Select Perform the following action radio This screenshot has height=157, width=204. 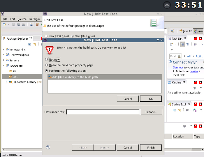[x=46, y=70]
